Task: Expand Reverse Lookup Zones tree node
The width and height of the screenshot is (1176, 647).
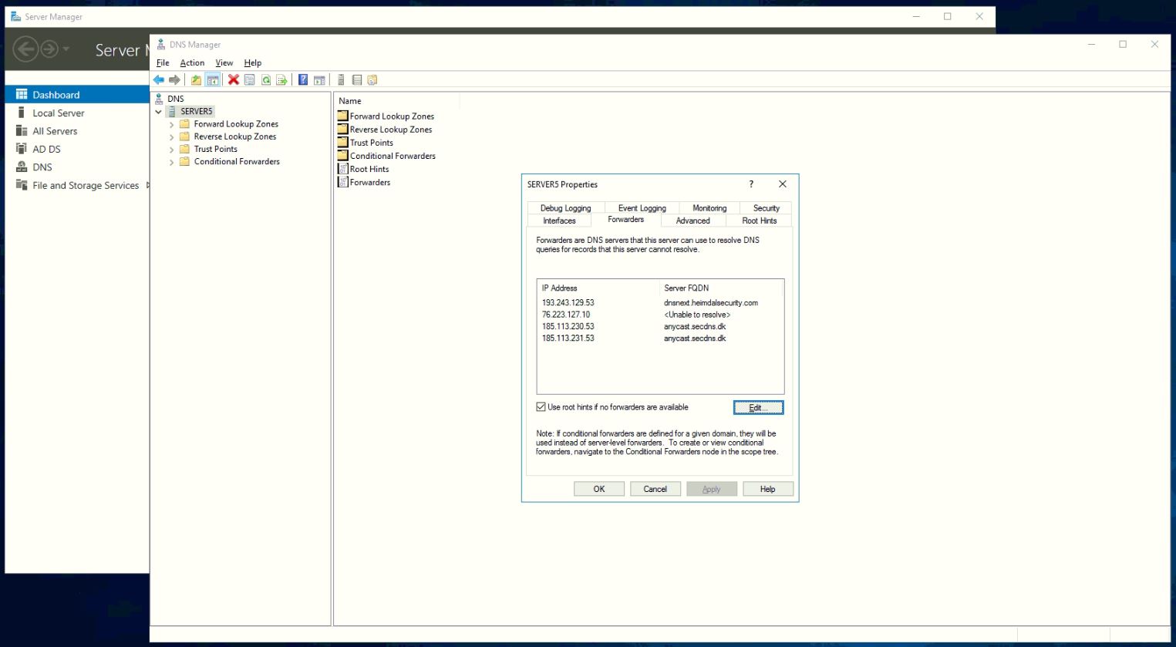Action: tap(171, 136)
